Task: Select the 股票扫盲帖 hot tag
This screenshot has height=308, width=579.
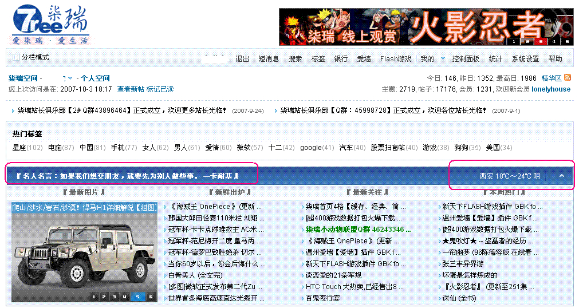Action: click(388, 147)
